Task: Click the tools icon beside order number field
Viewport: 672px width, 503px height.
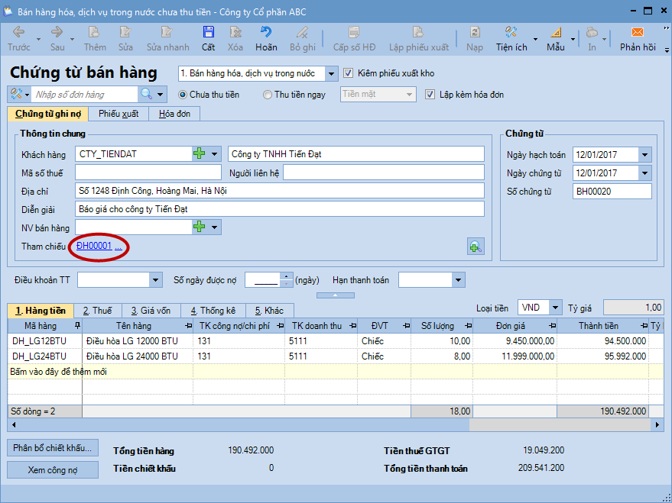Action: coord(16,94)
